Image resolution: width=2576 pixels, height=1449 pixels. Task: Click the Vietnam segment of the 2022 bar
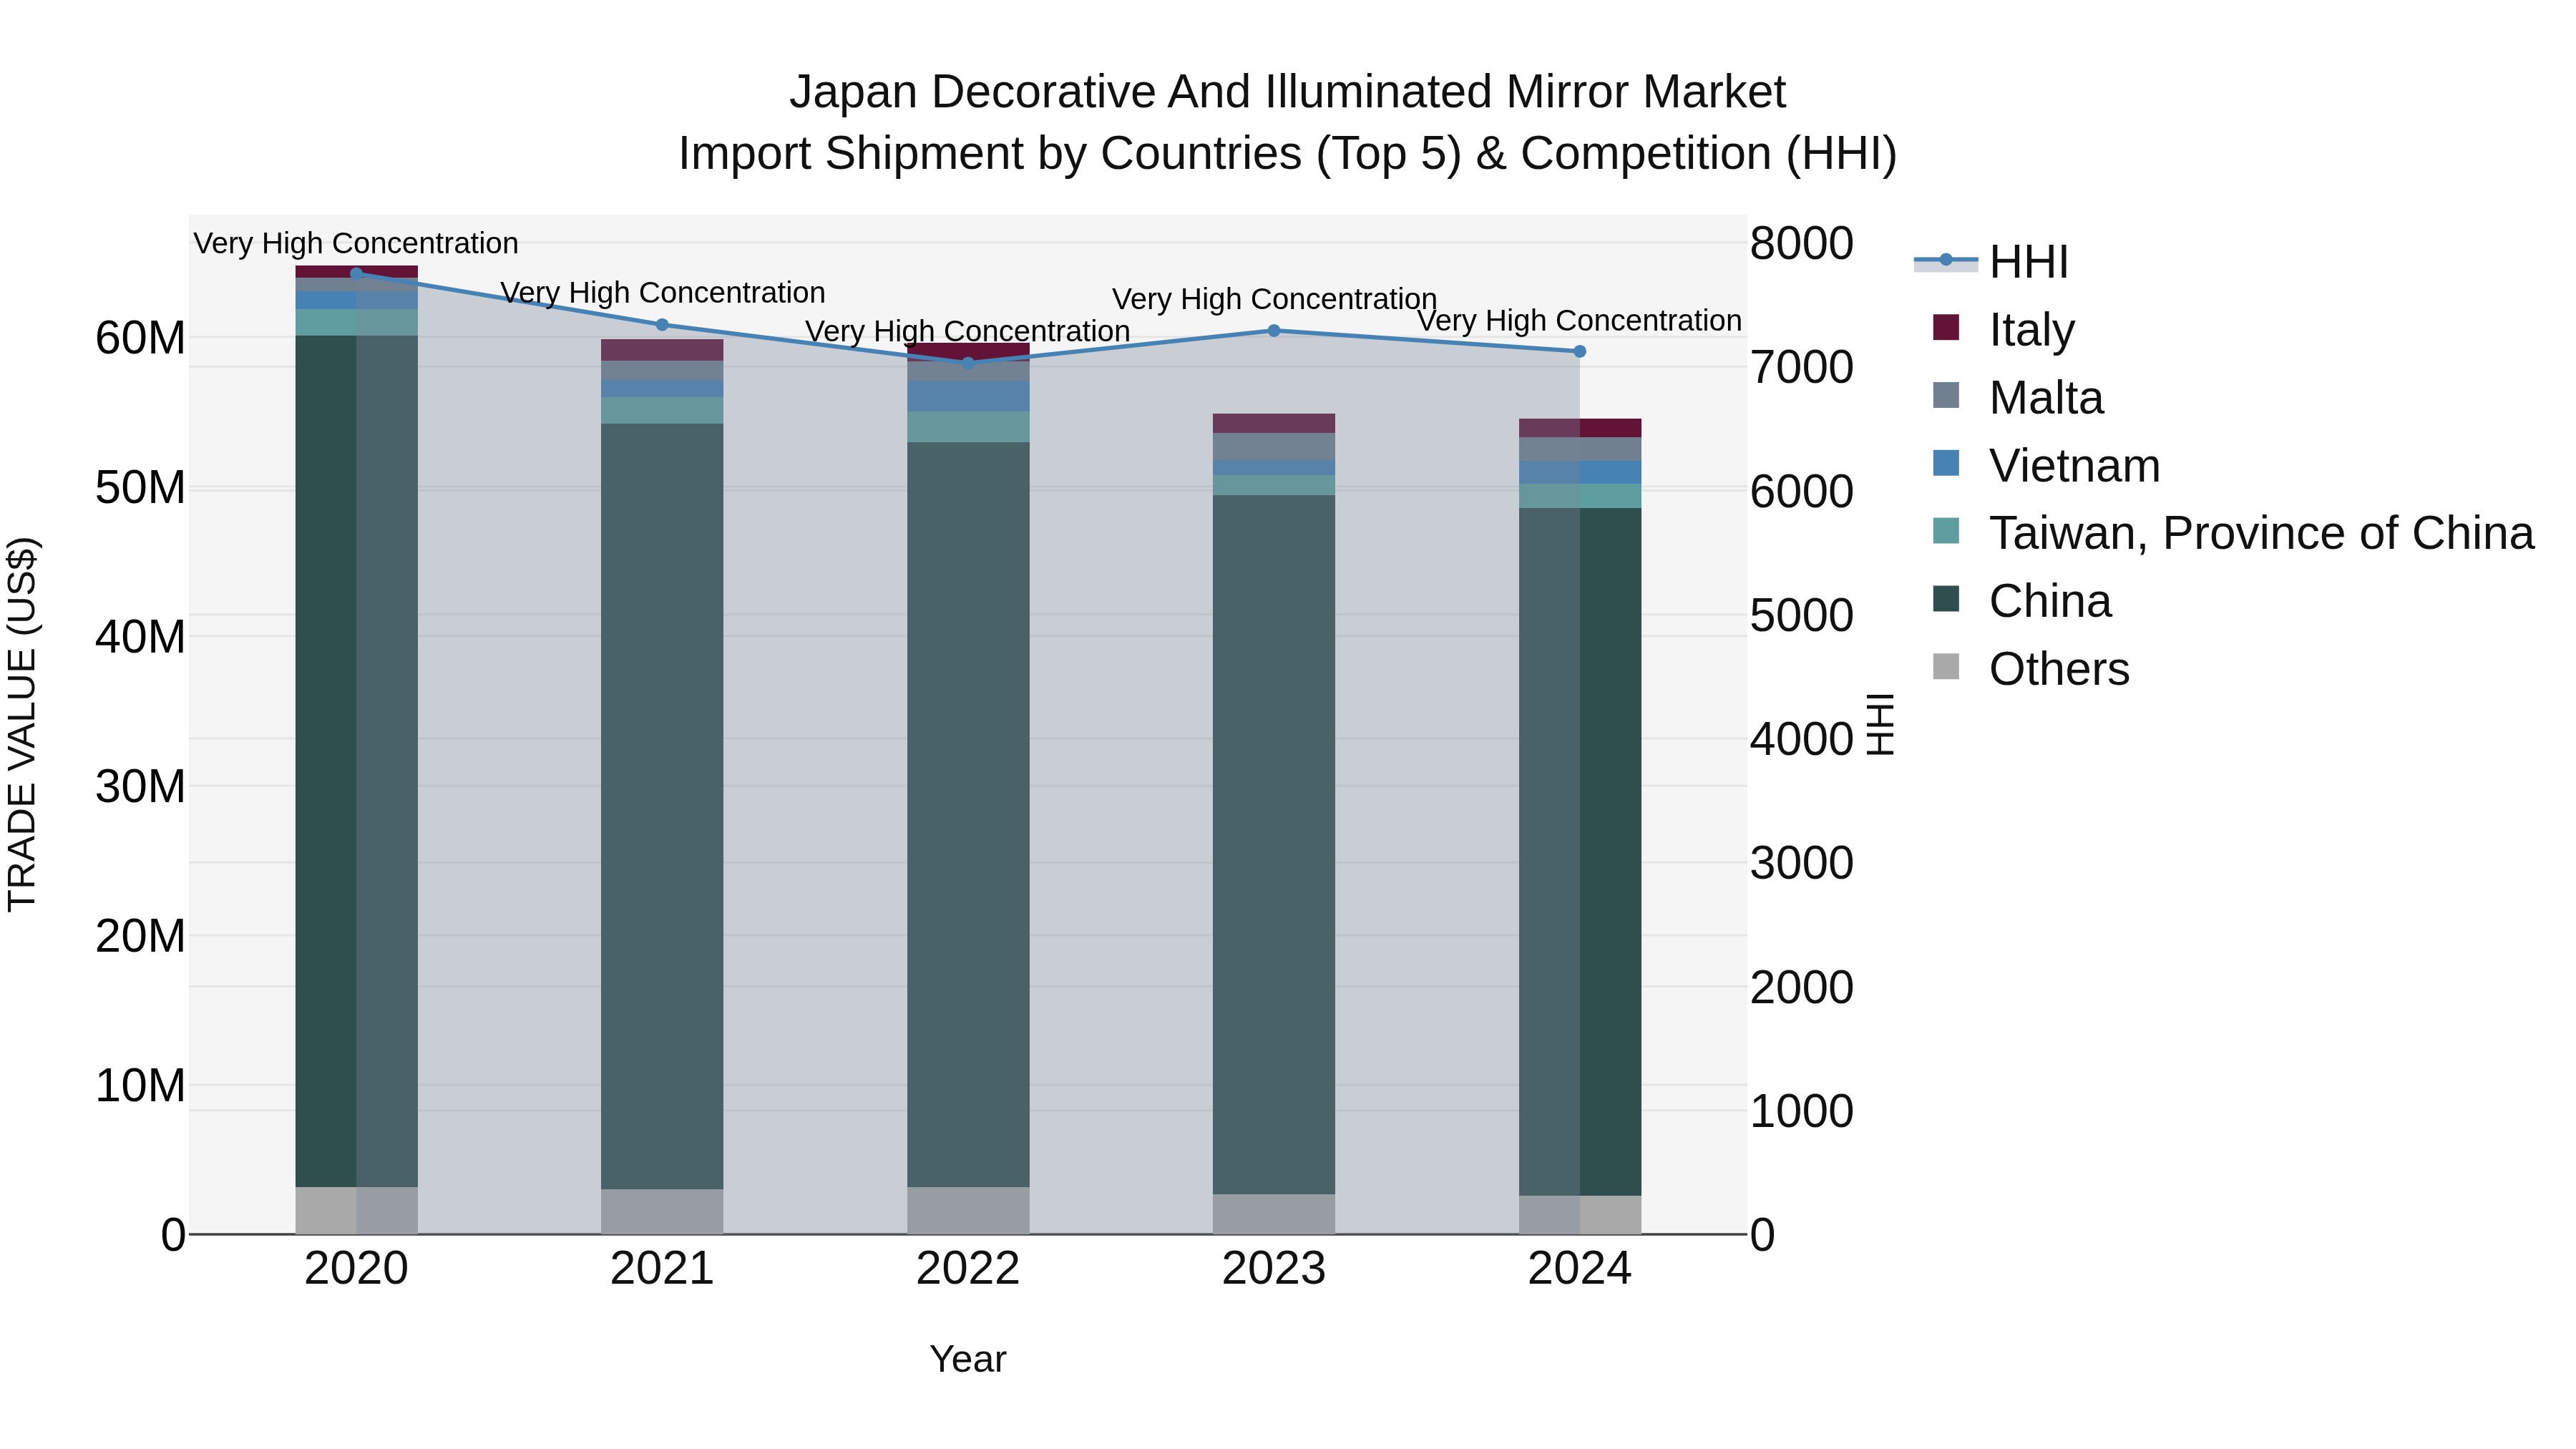click(x=968, y=396)
